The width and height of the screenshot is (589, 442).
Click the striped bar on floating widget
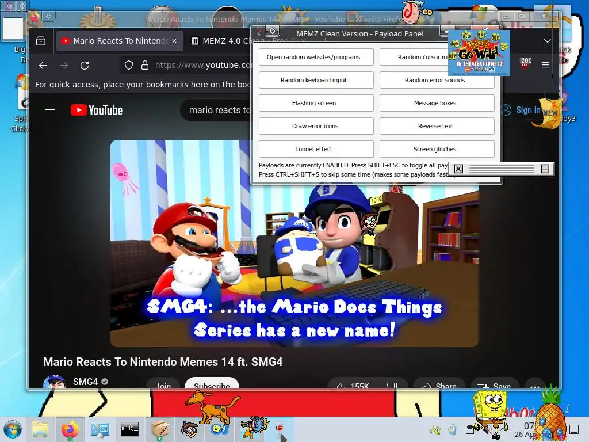pyautogui.click(x=502, y=169)
